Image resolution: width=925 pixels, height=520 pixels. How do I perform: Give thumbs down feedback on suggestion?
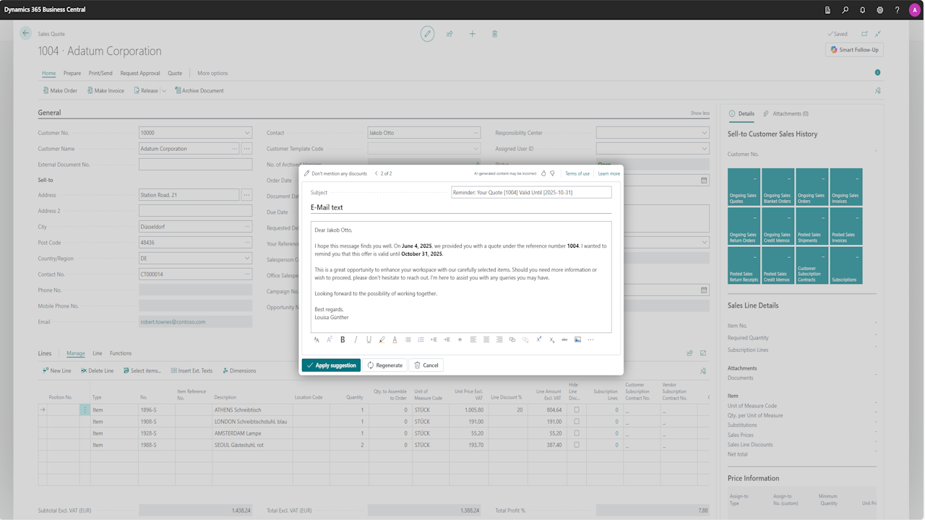pos(553,173)
